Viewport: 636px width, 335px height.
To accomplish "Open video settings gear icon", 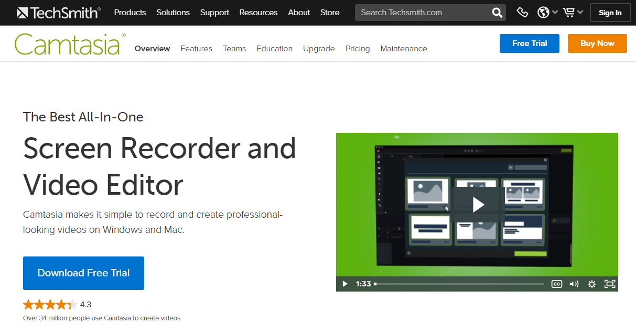I will pyautogui.click(x=592, y=284).
